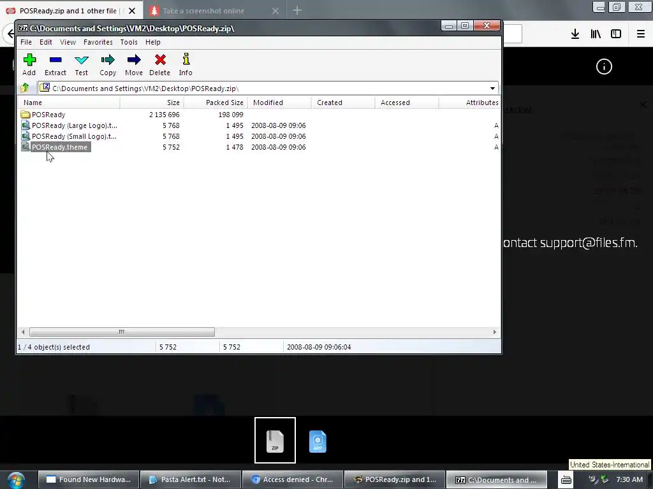Minimize the 7-Zip window
Screen dimensions: 653x489
coord(449,25)
